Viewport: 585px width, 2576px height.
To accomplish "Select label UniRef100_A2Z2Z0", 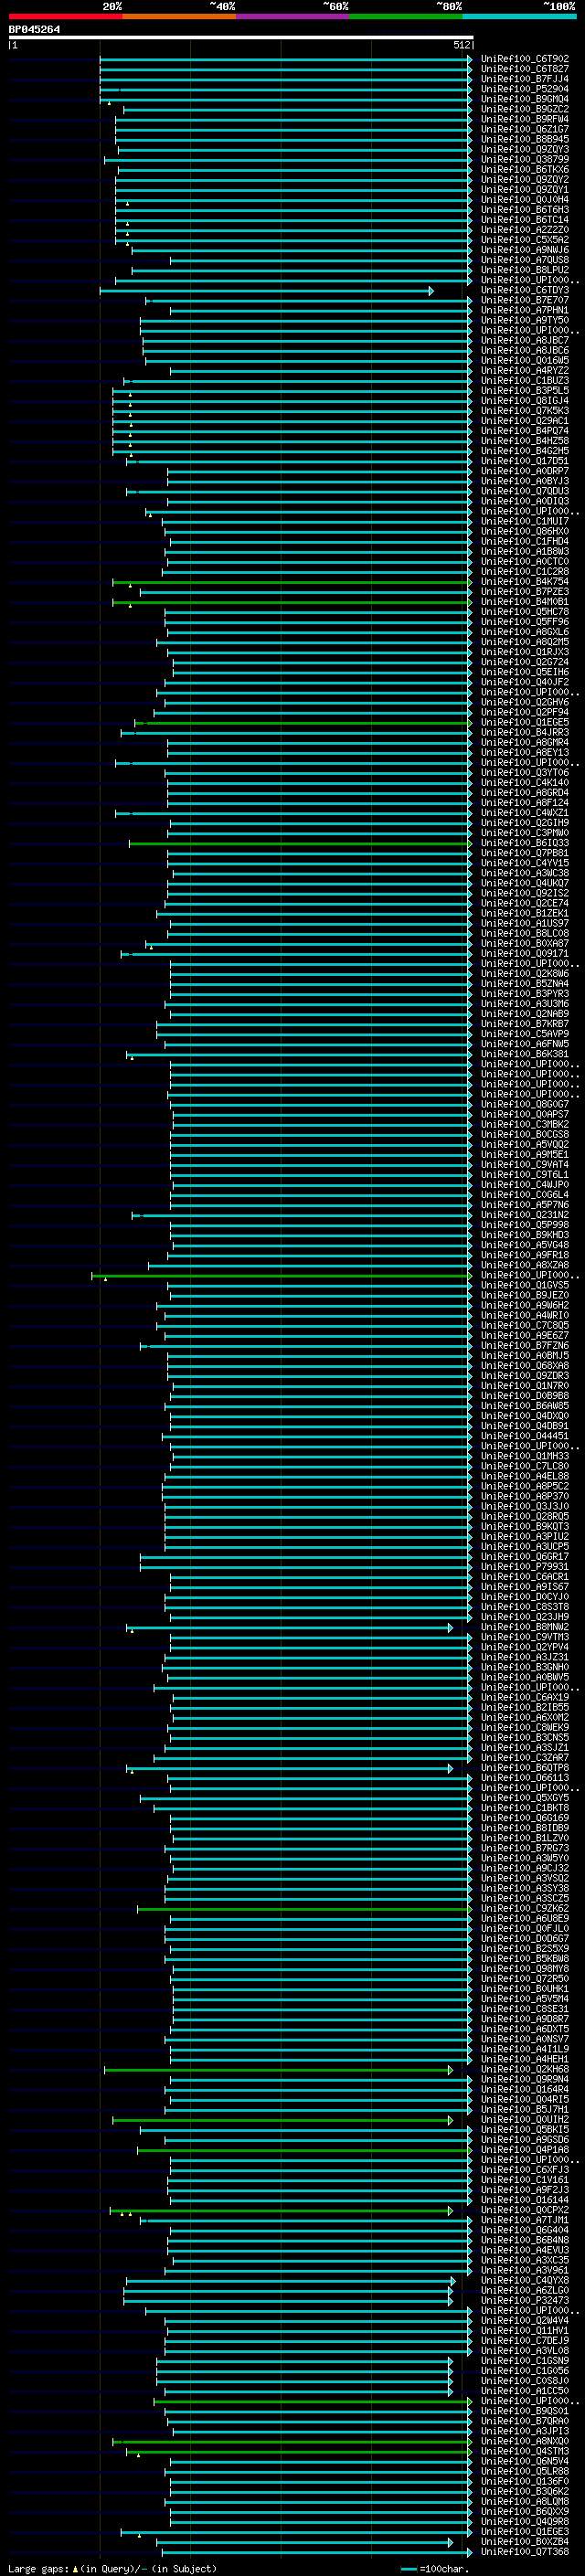I will point(524,230).
